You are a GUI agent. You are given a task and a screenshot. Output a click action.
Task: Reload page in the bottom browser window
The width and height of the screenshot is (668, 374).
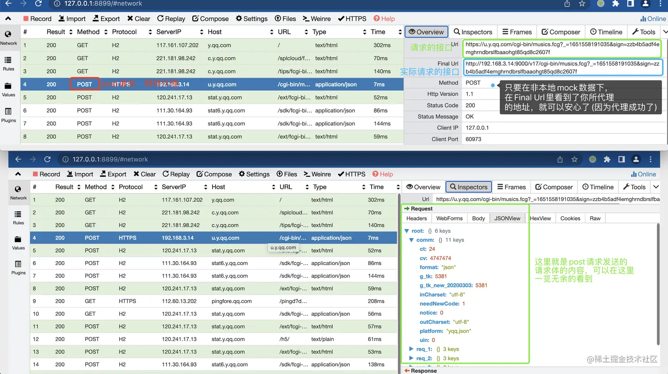[47, 159]
